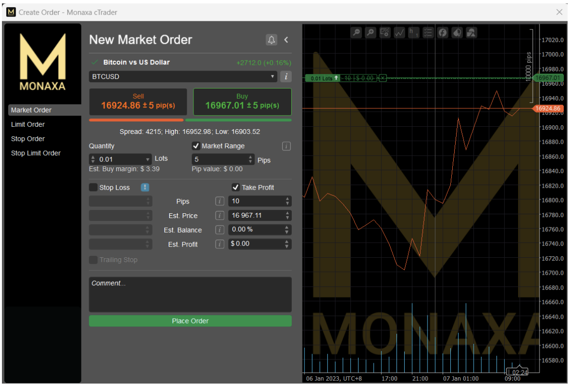Viewport: 571px width, 384px height.
Task: Remove the order line using its X button
Action: point(382,78)
